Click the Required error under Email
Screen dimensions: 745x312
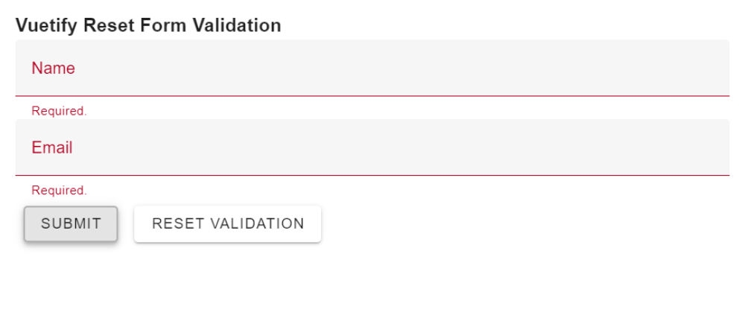(x=59, y=191)
